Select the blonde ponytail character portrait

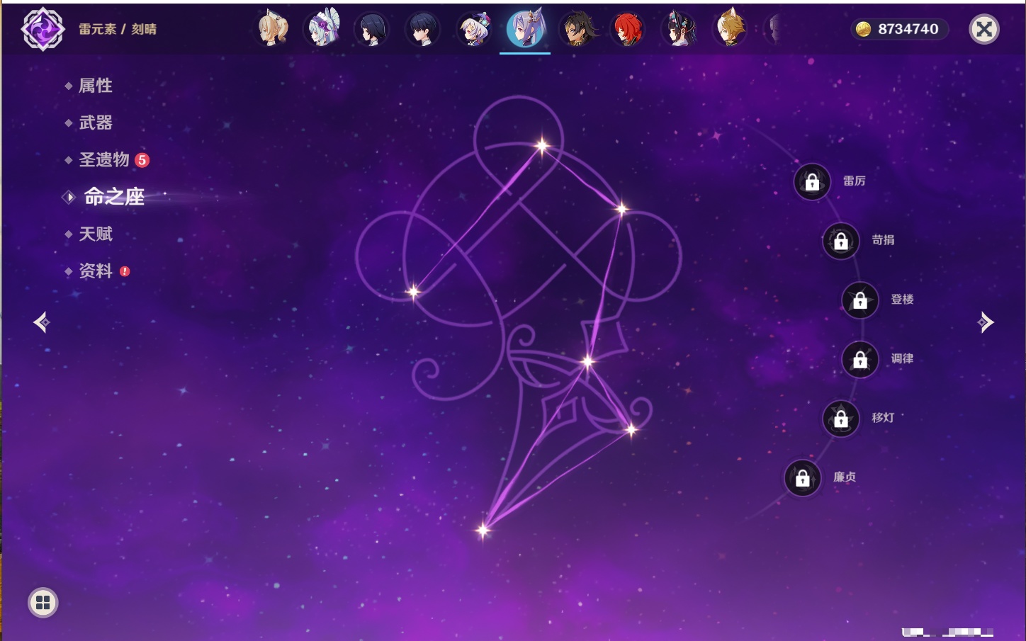[x=273, y=29]
